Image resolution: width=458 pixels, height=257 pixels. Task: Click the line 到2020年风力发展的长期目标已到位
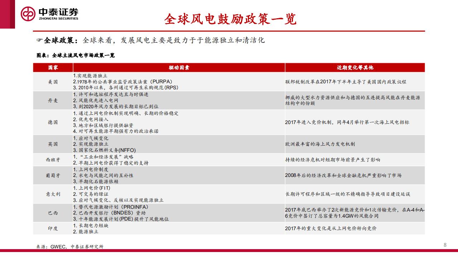click(x=116, y=106)
